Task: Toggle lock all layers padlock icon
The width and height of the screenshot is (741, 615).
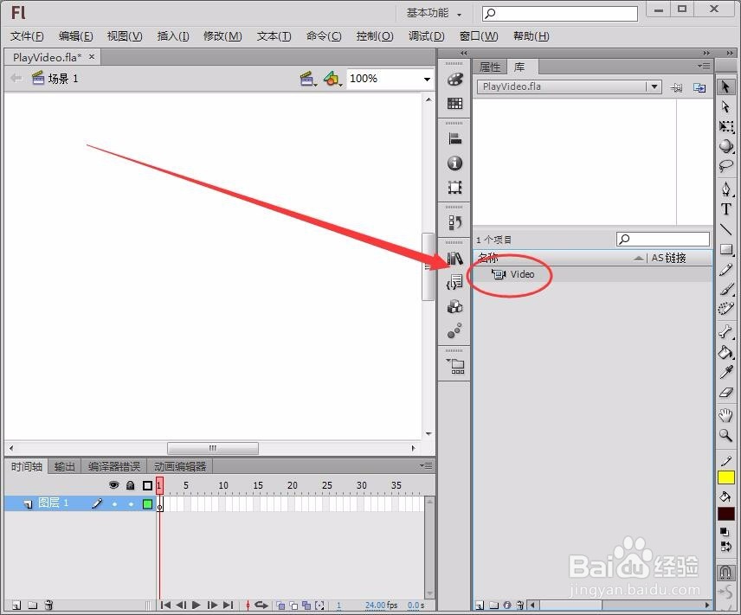Action: click(131, 485)
